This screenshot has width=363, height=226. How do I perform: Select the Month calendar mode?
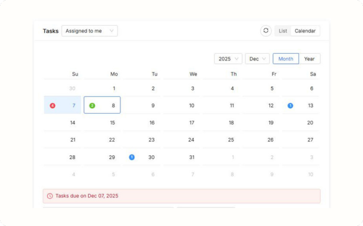(x=286, y=59)
